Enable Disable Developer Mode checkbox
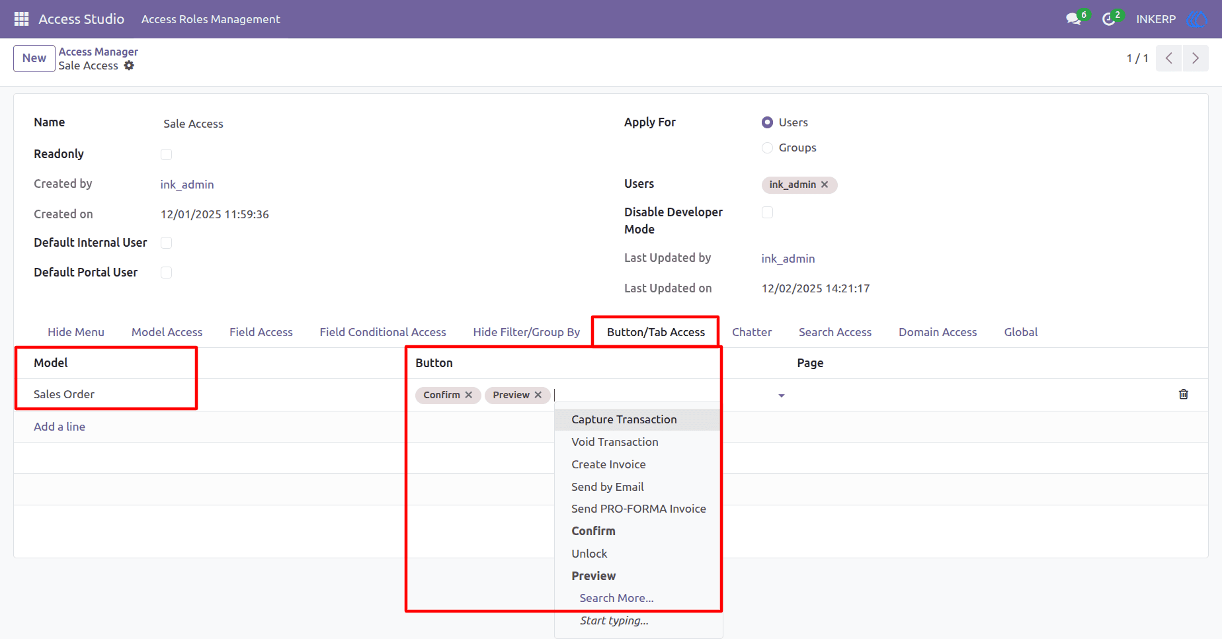 coord(767,212)
